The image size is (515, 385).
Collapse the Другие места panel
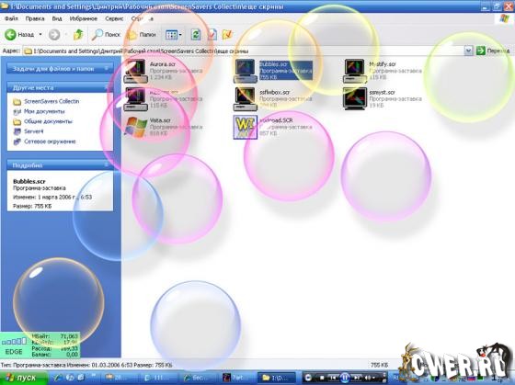point(107,87)
